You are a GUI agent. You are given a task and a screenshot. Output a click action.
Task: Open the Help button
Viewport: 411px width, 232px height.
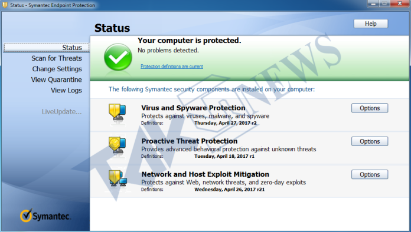[371, 24]
